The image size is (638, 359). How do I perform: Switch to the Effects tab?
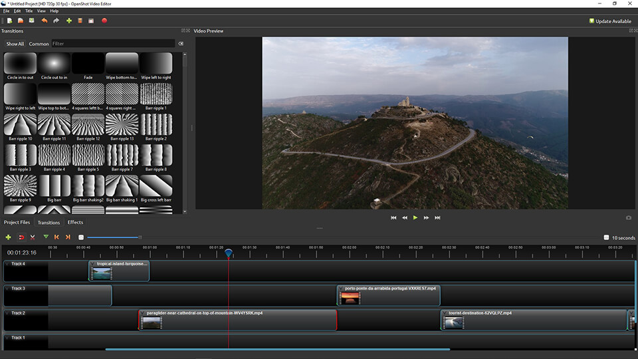pos(75,222)
